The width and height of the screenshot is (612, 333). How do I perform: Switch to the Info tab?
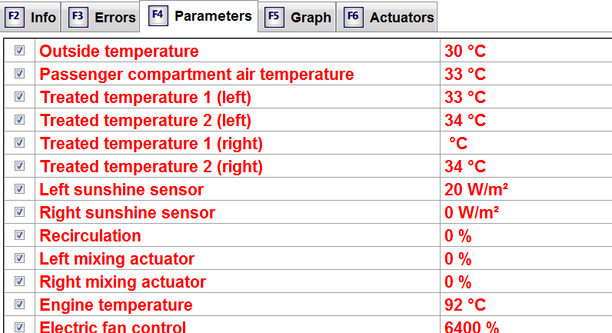(43, 17)
